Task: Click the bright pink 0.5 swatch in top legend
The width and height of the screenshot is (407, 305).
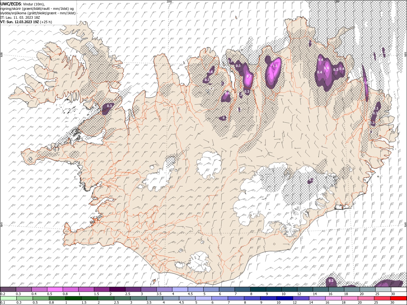Action: tap(55, 289)
